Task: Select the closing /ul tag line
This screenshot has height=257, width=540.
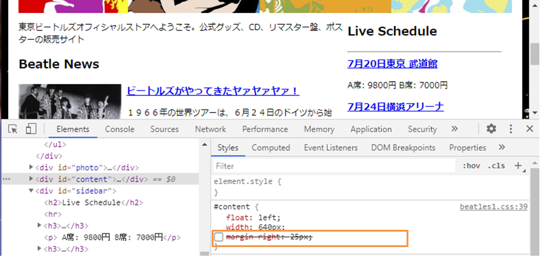Action: 55,144
